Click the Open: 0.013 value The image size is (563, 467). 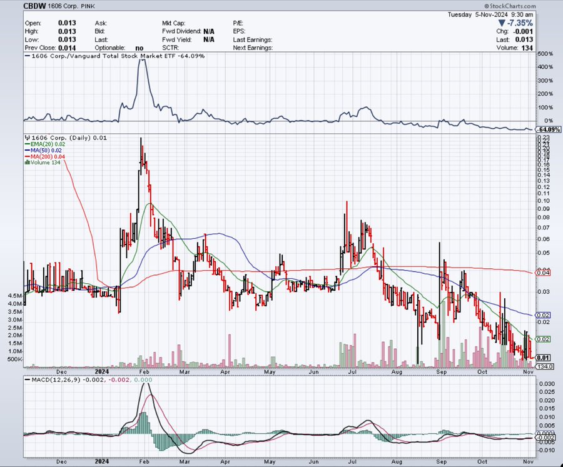coord(50,23)
